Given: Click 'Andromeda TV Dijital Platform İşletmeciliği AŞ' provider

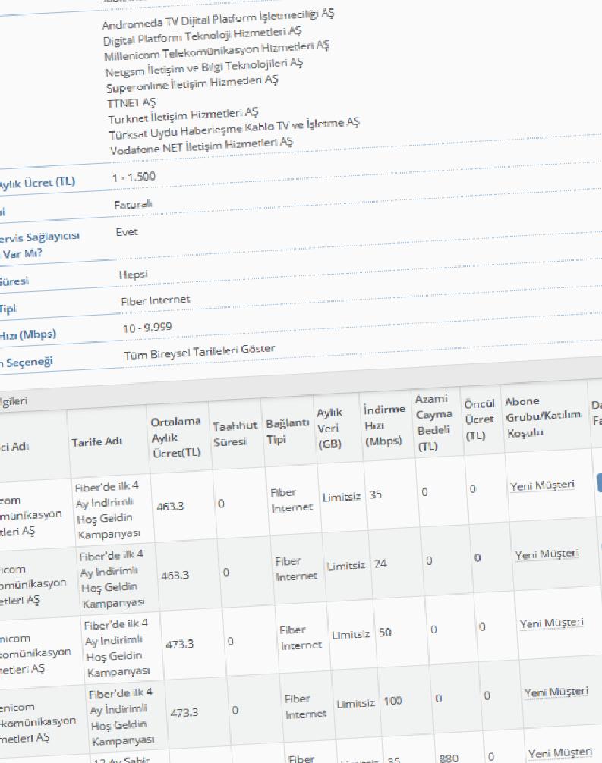Looking at the screenshot, I should [218, 19].
